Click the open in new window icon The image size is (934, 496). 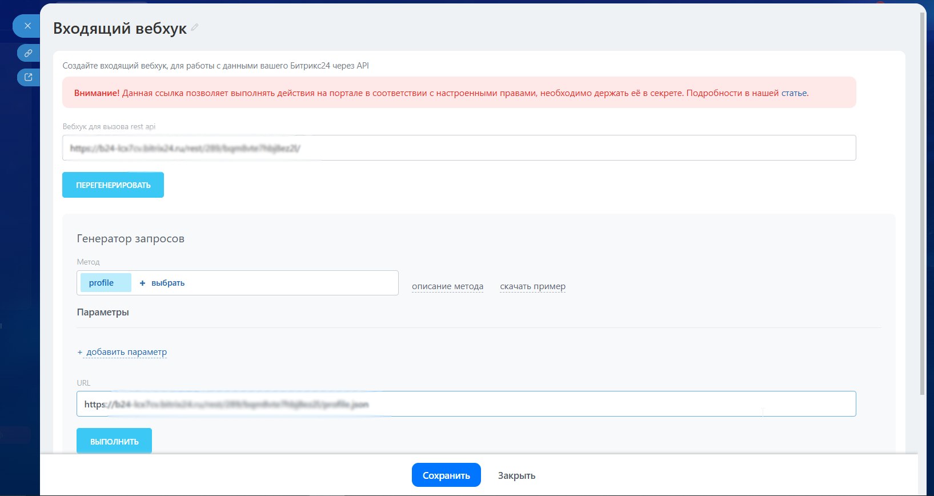tap(28, 77)
